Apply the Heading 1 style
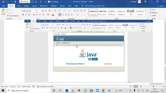Viewport: 166px width, 93px height. [112, 13]
